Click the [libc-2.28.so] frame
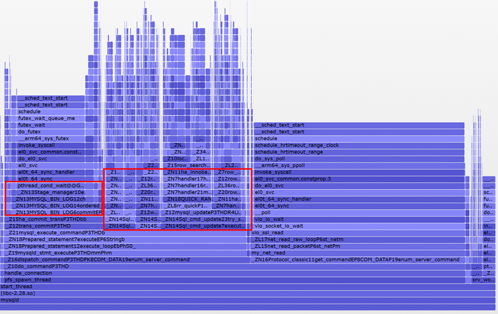The width and height of the screenshot is (498, 314). (x=18, y=293)
